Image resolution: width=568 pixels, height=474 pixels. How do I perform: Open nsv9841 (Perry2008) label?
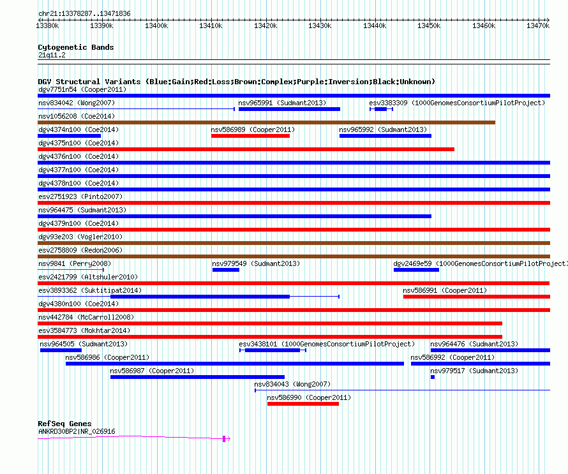(x=75, y=263)
